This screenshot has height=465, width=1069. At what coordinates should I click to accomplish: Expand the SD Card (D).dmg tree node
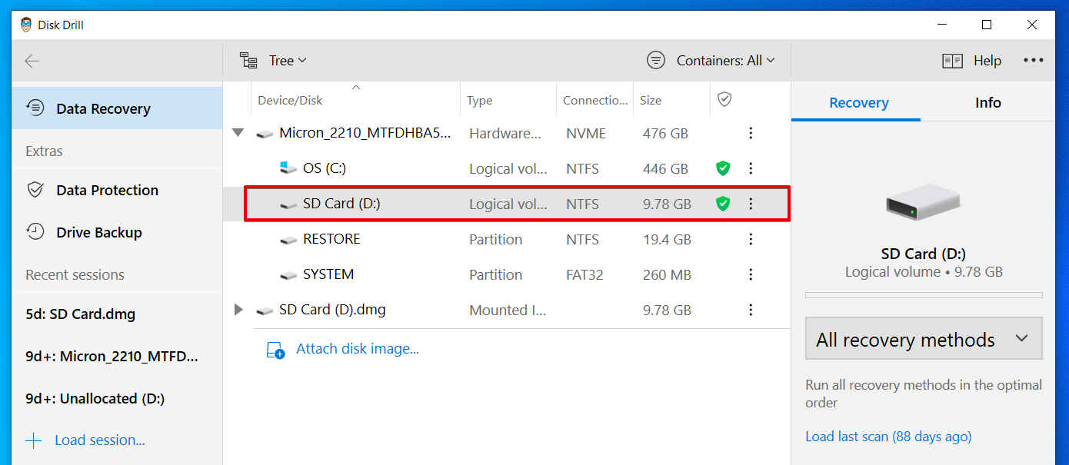point(238,310)
